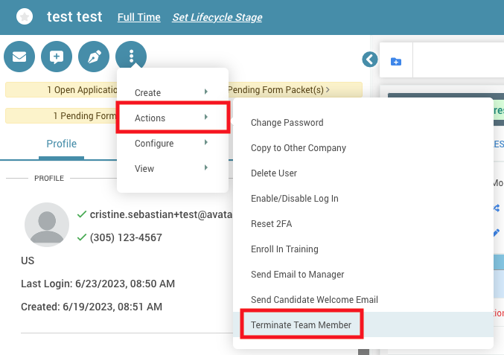The width and height of the screenshot is (504, 355).
Task: Select Terminate Team Member
Action: tap(302, 325)
